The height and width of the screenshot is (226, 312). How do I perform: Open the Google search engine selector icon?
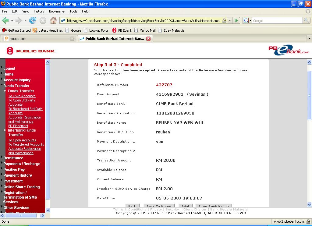pos(247,20)
